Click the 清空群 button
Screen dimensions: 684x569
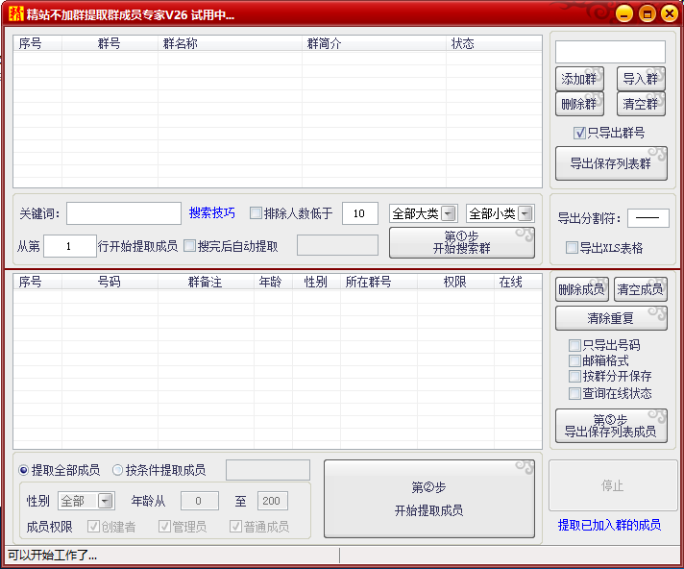coord(641,104)
